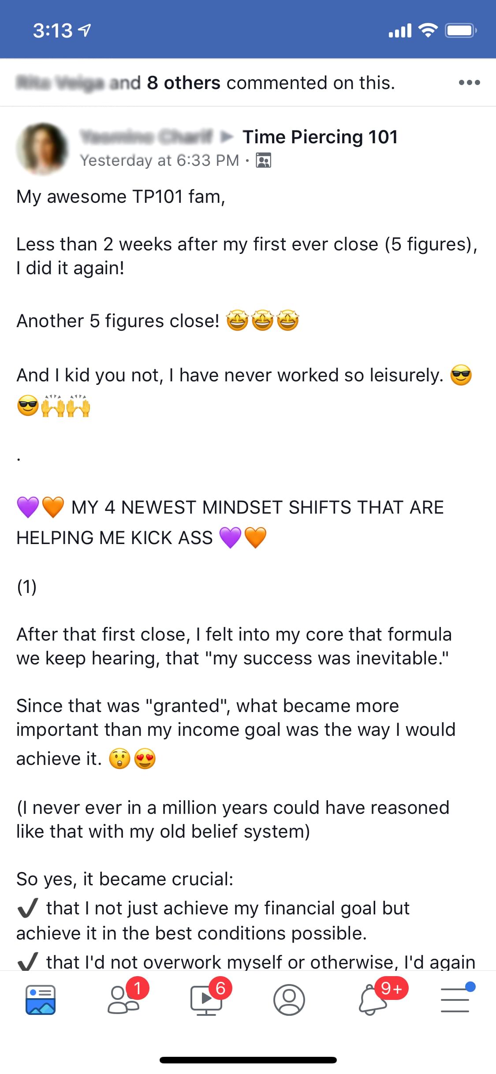496x1074 pixels.
Task: Open the Profile tab
Action: [289, 999]
